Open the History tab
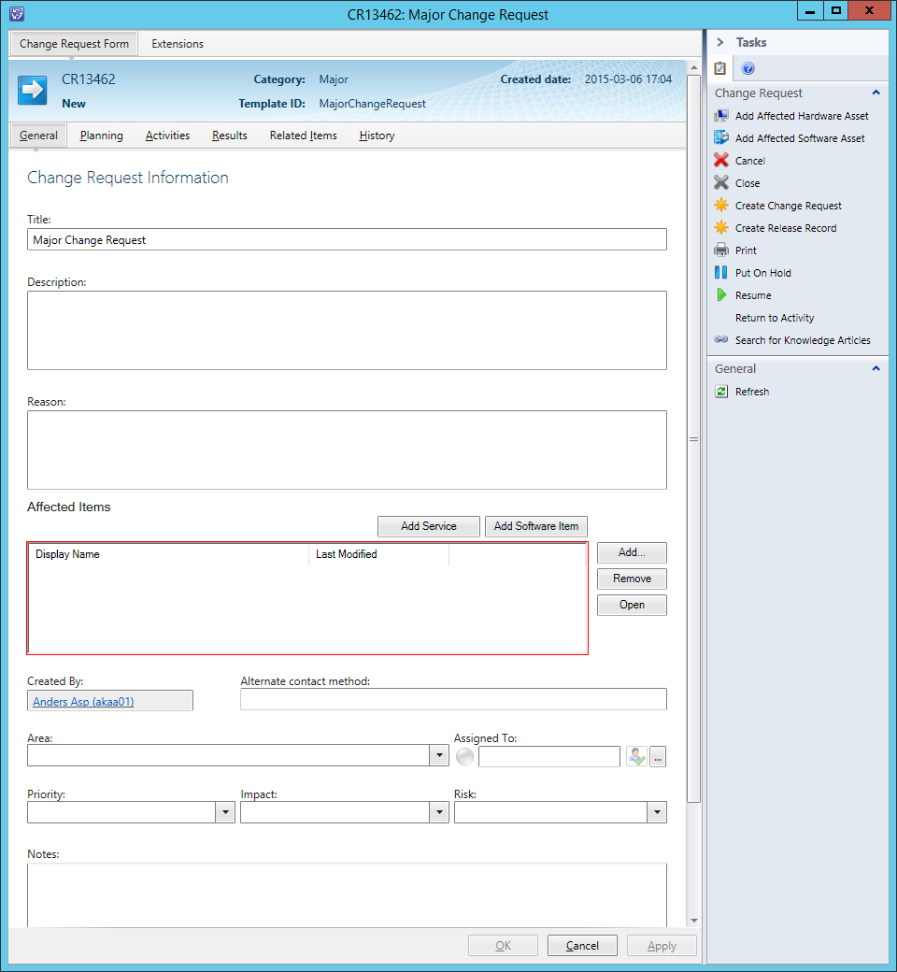Image resolution: width=897 pixels, height=972 pixels. [x=377, y=136]
